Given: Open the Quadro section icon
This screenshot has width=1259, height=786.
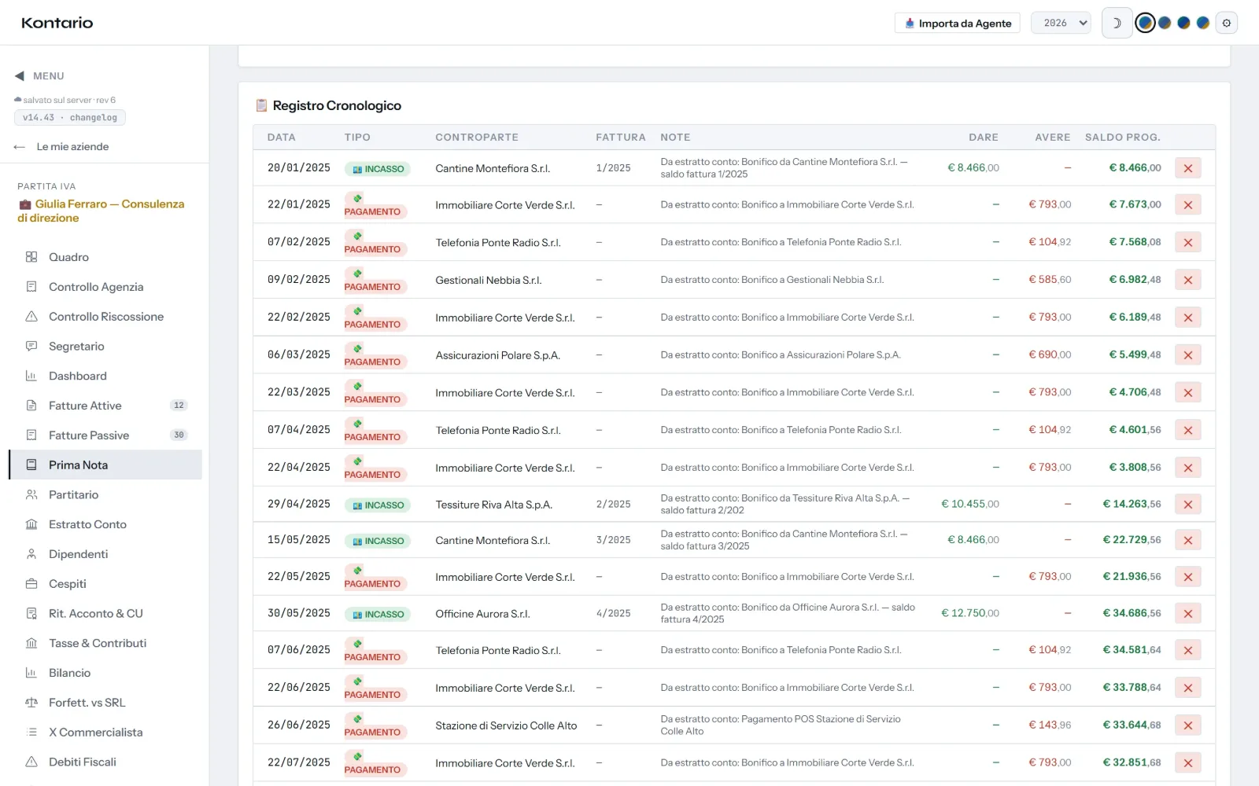Looking at the screenshot, I should [31, 257].
